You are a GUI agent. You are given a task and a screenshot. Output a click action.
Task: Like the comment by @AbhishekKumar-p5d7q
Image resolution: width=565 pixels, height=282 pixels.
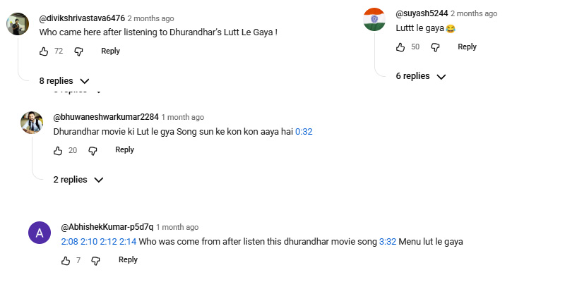pos(66,260)
